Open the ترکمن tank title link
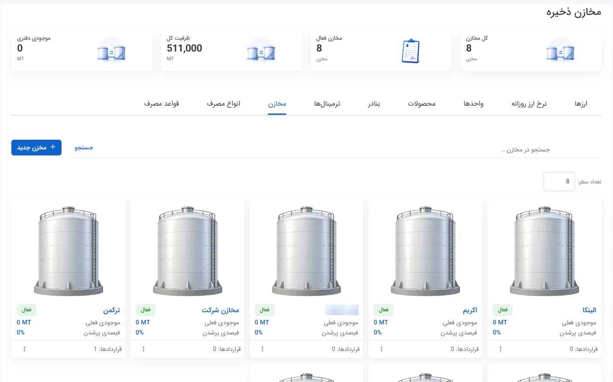Image resolution: width=613 pixels, height=382 pixels. pyautogui.click(x=112, y=310)
